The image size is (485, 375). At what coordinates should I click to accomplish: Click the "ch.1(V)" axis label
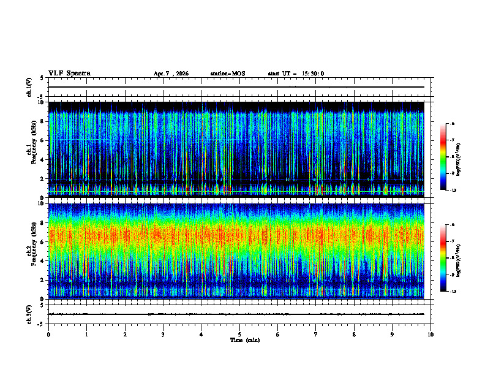click(29, 87)
